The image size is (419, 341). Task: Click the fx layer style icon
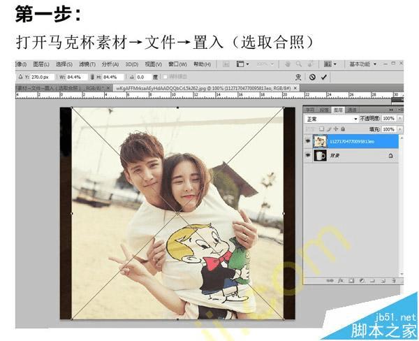341,280
